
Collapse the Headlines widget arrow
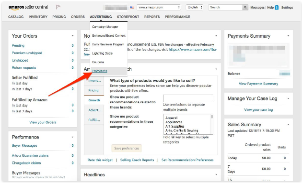coord(216,175)
